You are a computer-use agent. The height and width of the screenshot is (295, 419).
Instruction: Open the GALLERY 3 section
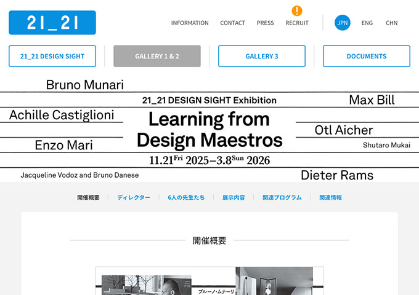click(x=262, y=56)
